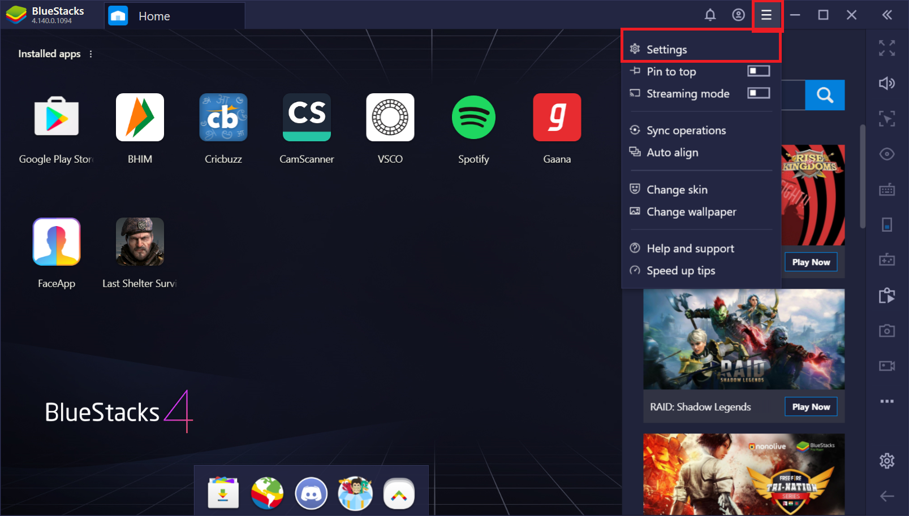Viewport: 909px width, 516px height.
Task: Click the arrow-up app dock icon
Action: point(399,494)
